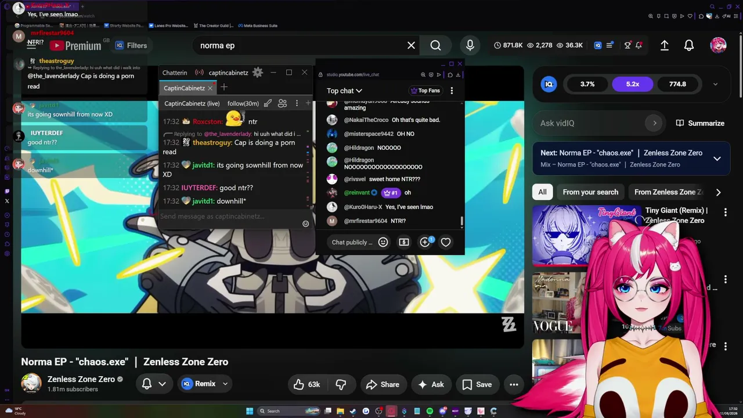Image resolution: width=743 pixels, height=418 pixels.
Task: Submit the Ask vidIQ arrow button
Action: [x=655, y=123]
